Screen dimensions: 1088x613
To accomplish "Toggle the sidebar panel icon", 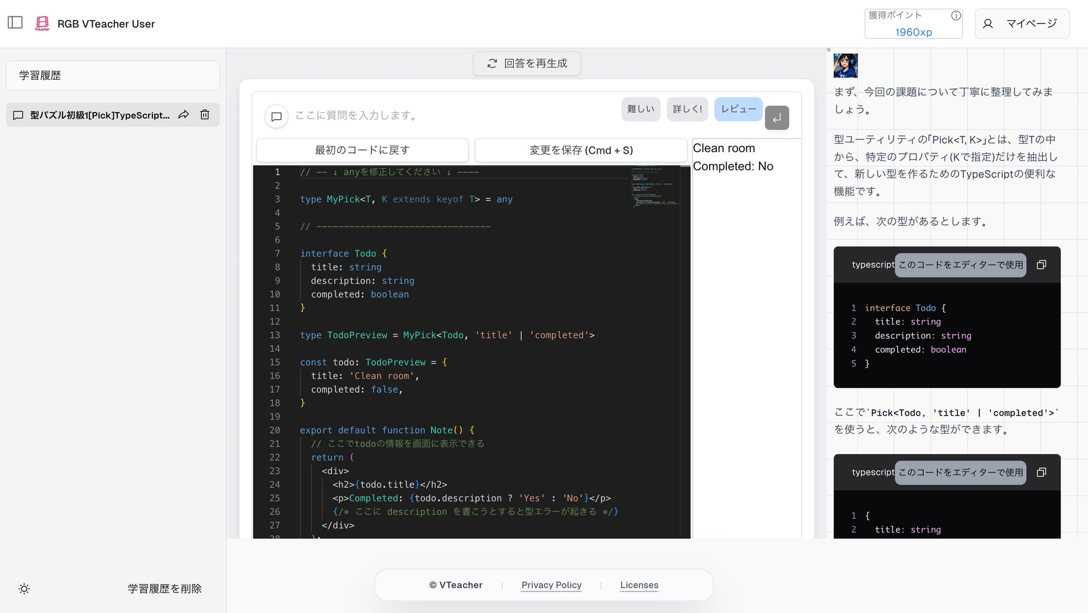I will pos(15,23).
